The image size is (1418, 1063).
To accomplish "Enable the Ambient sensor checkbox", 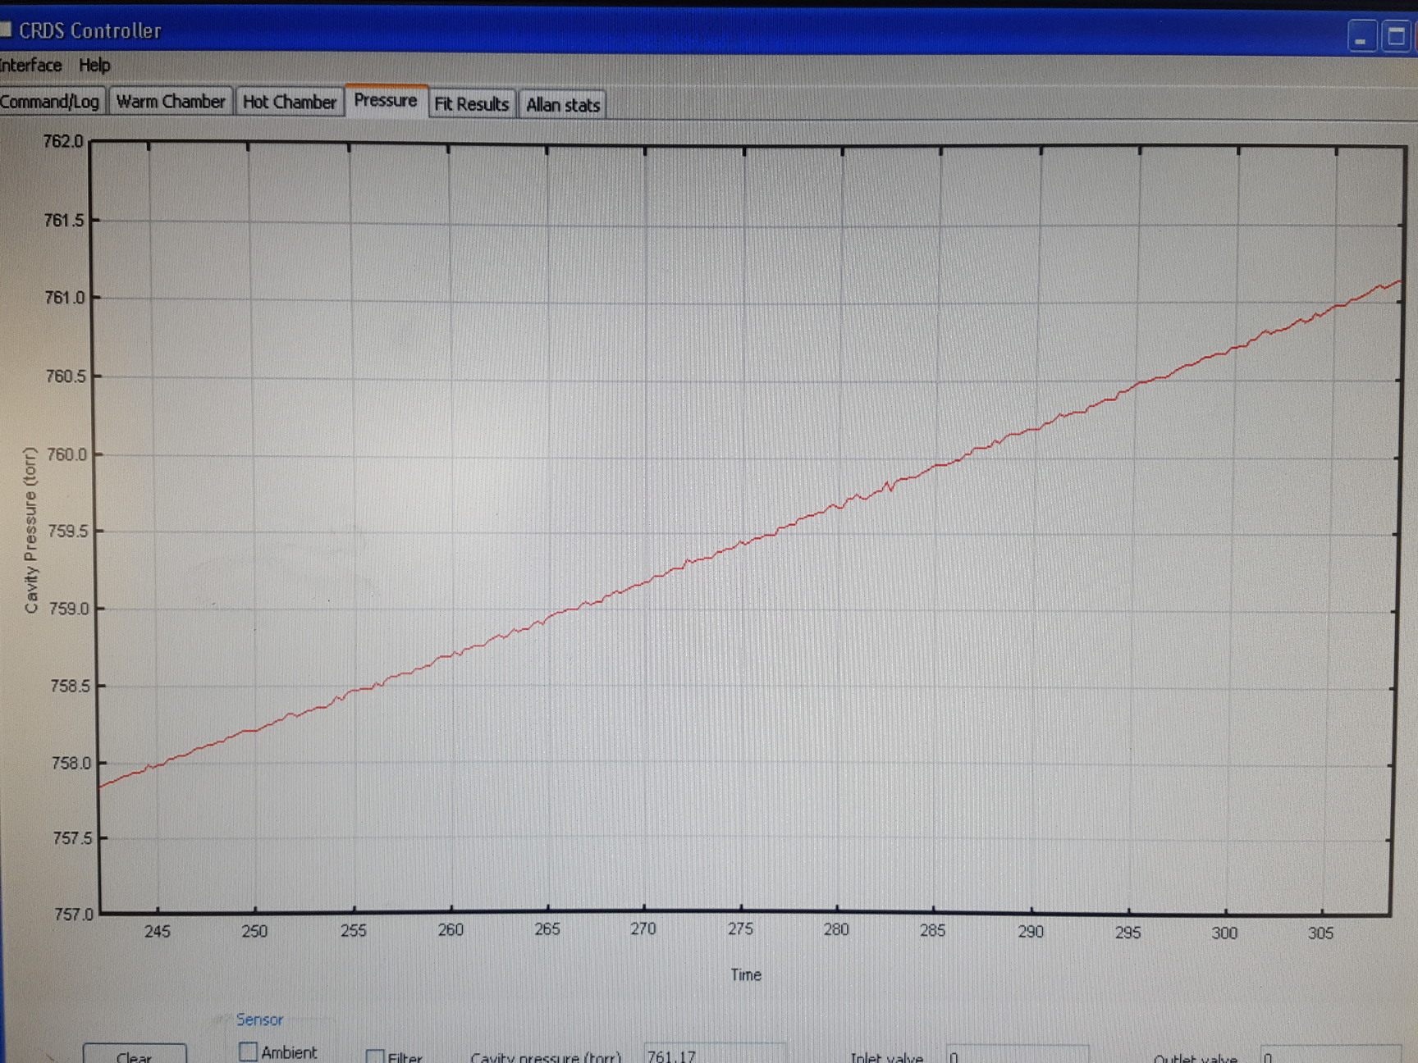I will (x=247, y=1051).
